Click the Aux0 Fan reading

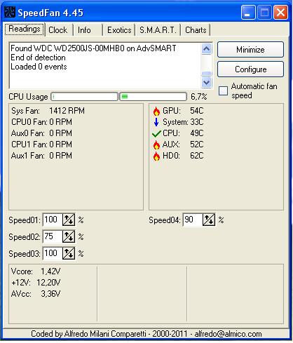click(x=41, y=133)
